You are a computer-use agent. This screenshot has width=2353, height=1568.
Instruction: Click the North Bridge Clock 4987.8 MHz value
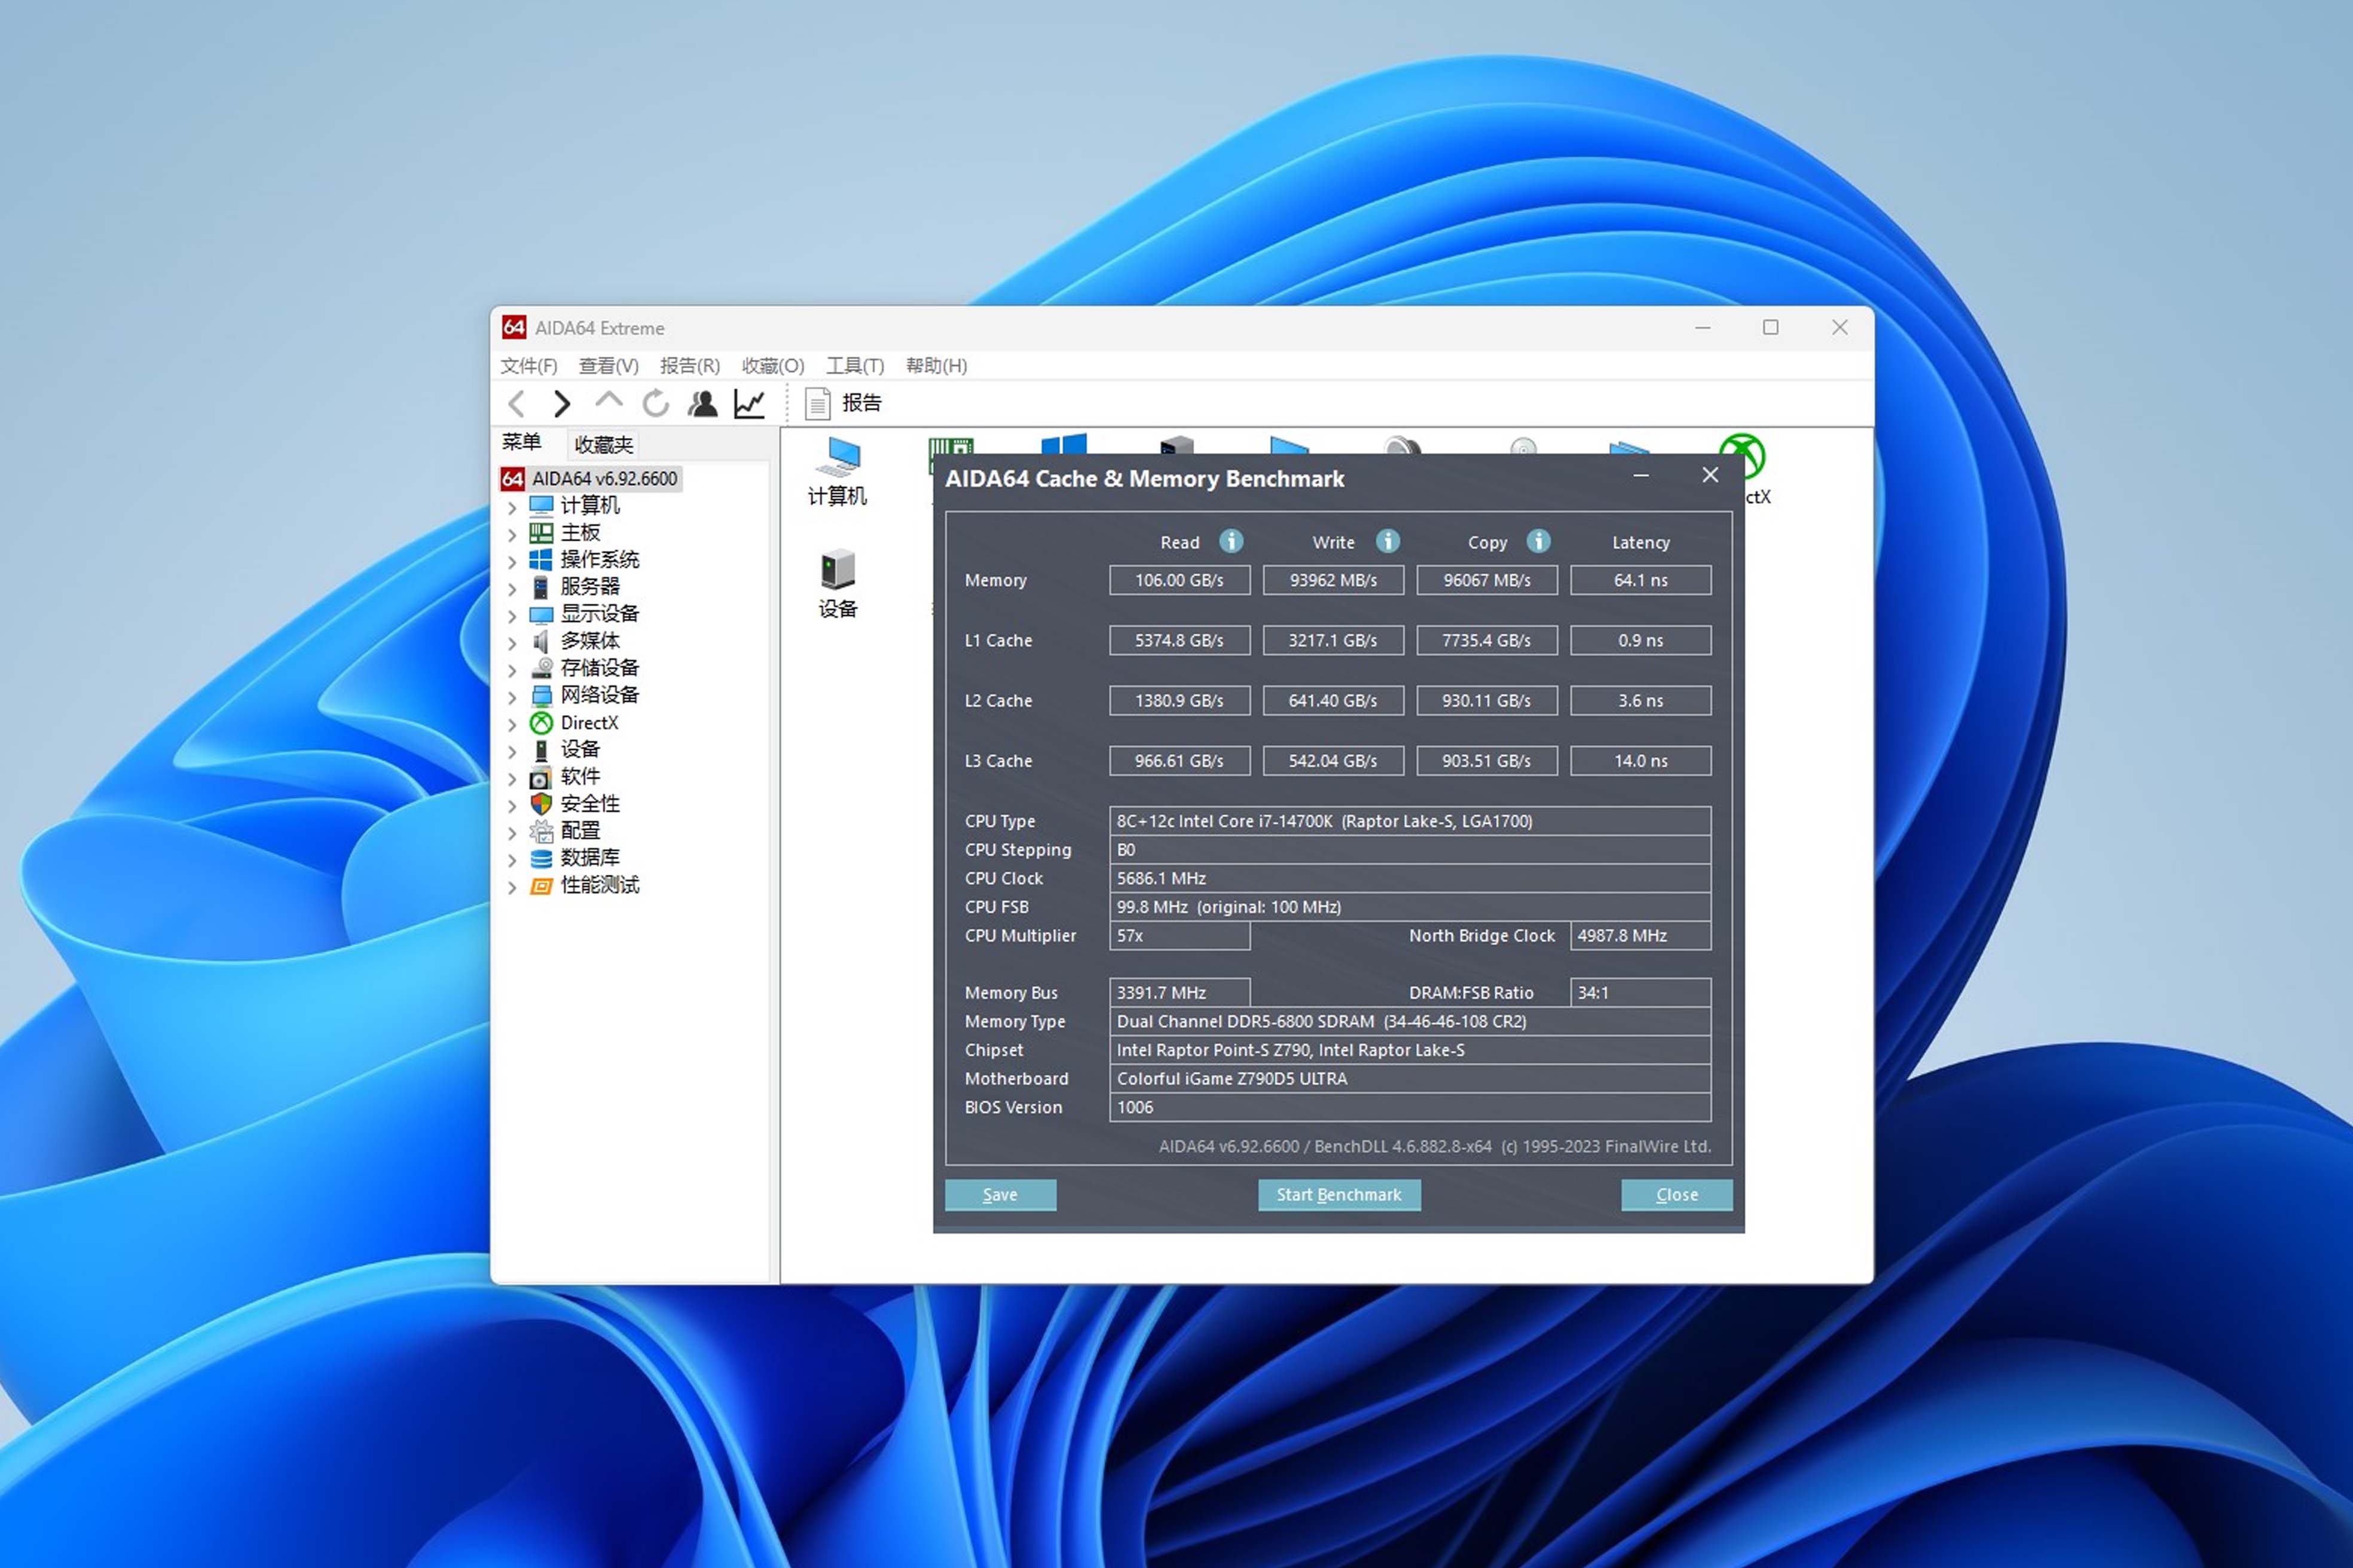1640,936
